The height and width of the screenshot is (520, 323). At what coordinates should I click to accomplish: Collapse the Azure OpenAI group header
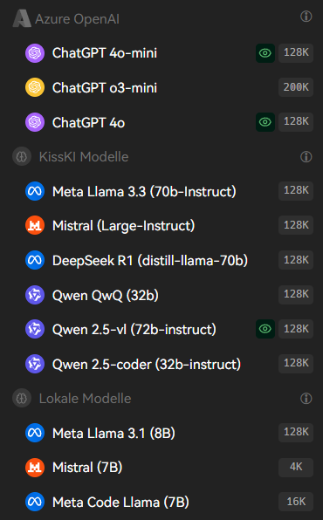161,18
